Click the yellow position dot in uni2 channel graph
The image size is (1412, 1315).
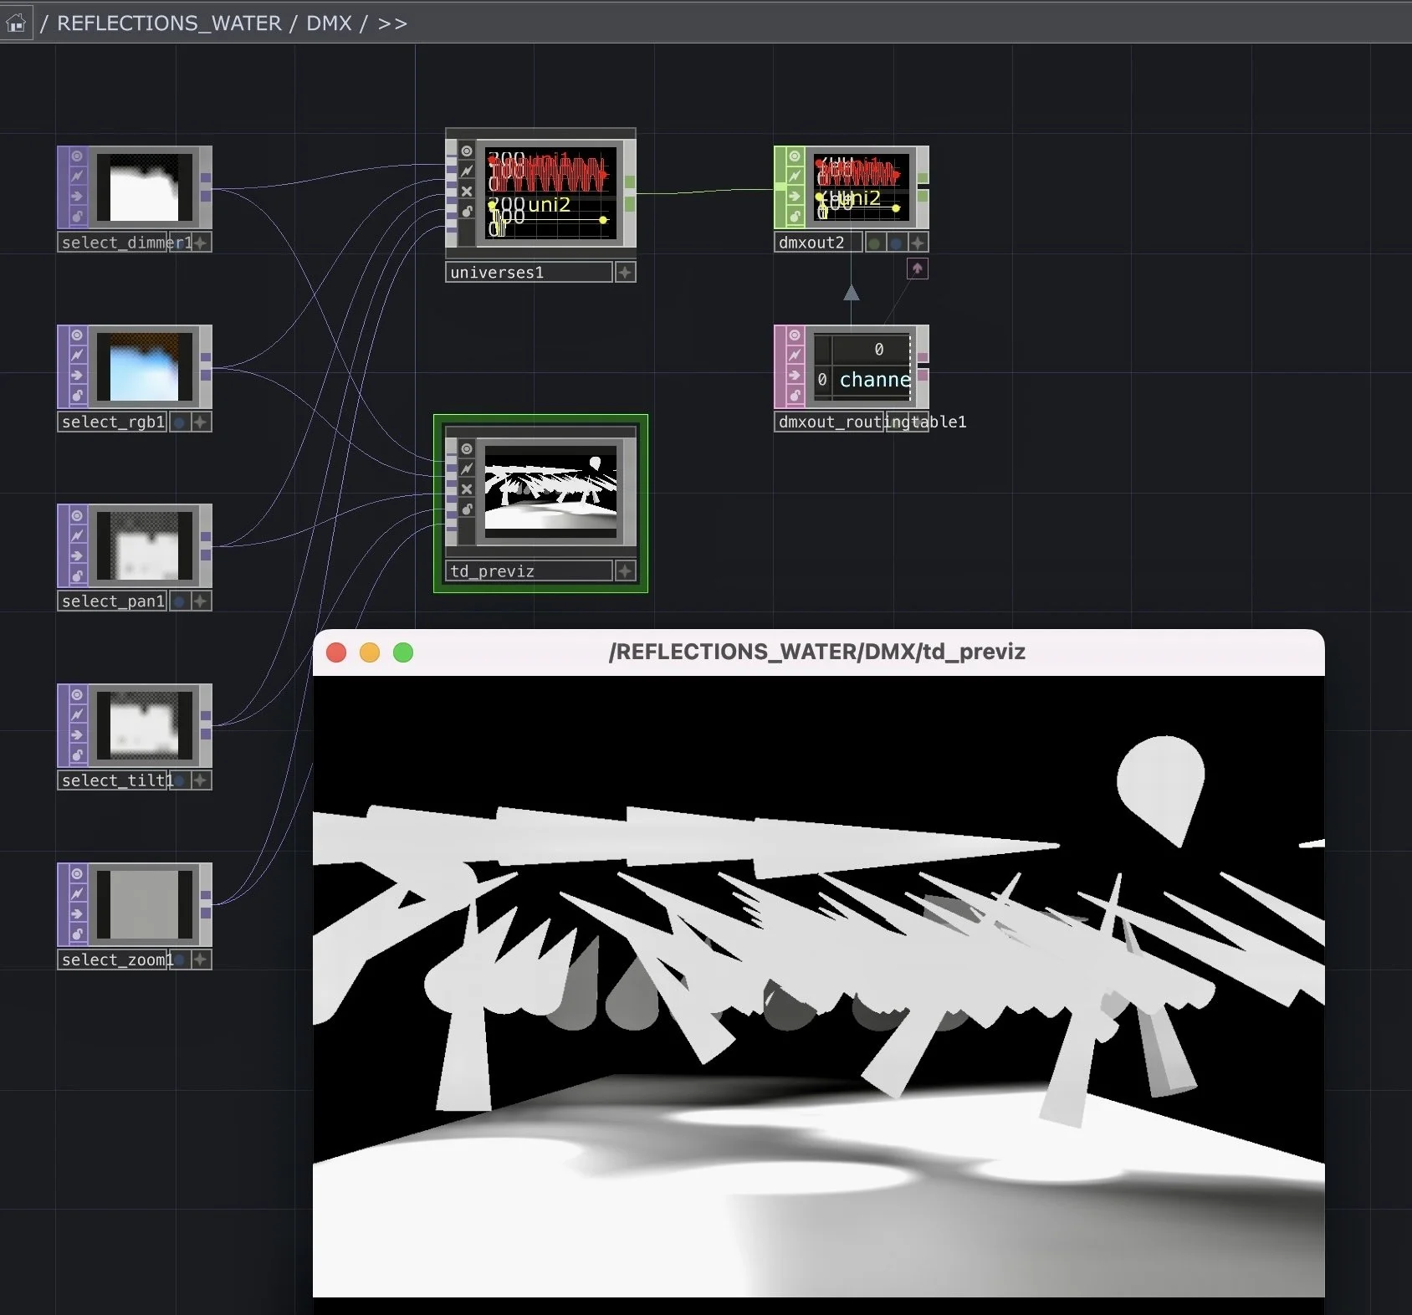click(602, 220)
